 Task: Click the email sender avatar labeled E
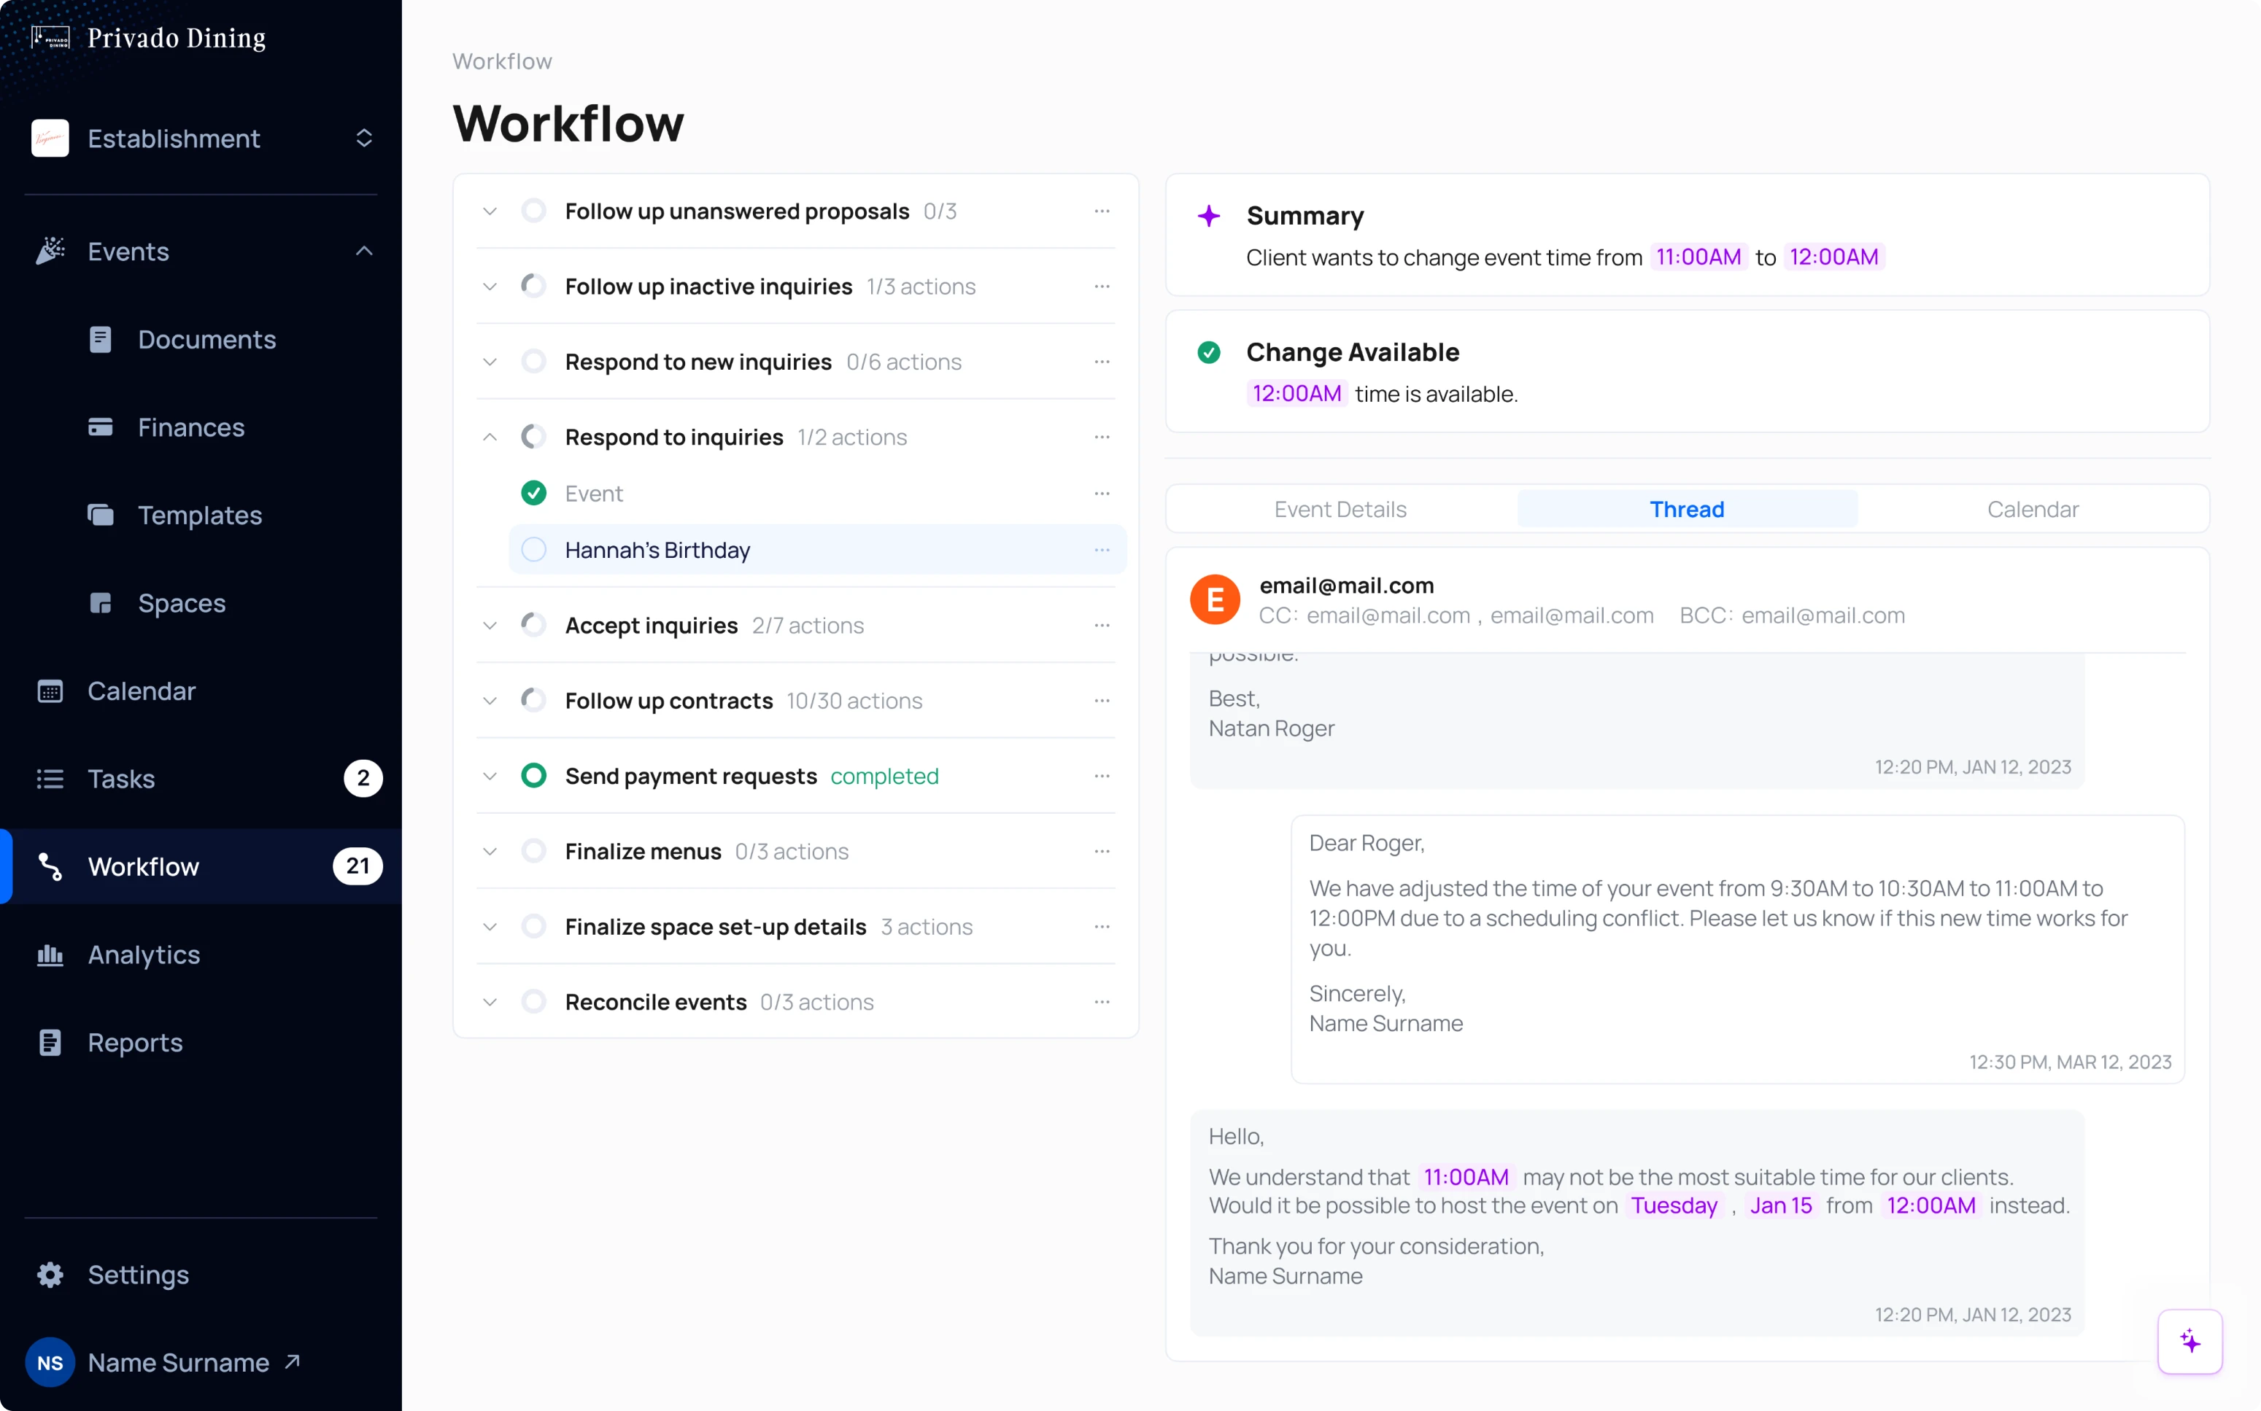tap(1215, 598)
